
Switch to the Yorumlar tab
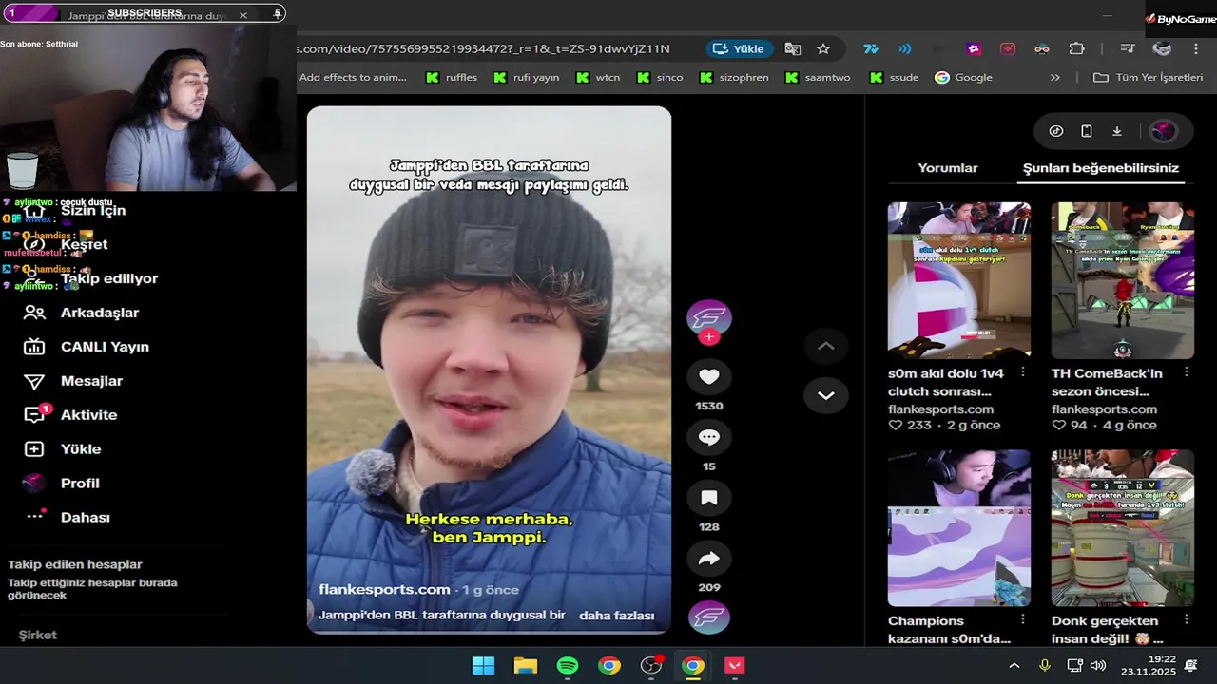pyautogui.click(x=947, y=168)
